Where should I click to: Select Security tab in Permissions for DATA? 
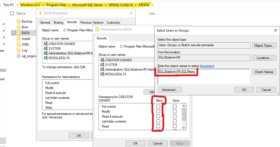102,38
